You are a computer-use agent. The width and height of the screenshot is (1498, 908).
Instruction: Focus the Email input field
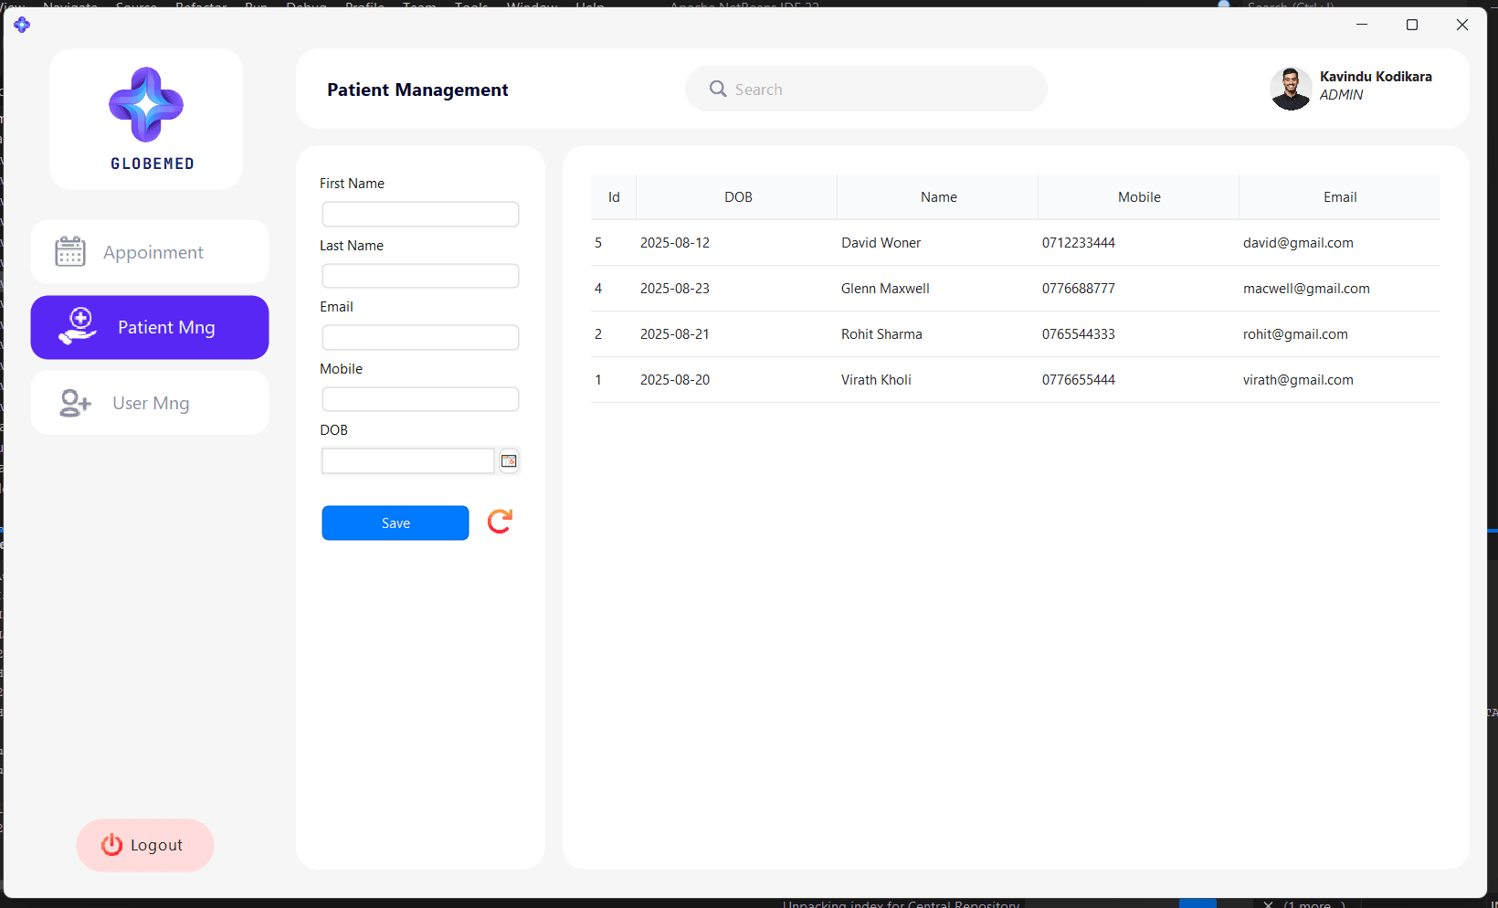click(x=420, y=337)
